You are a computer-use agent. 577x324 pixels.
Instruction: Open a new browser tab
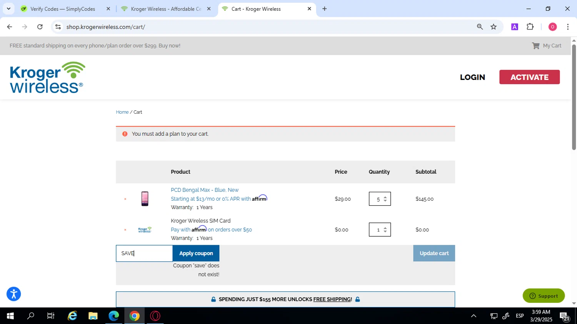point(325,9)
